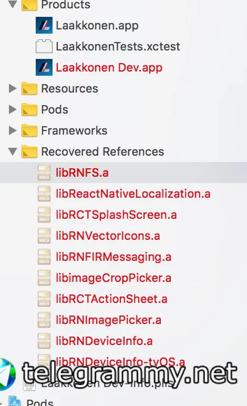Viewport: 247px width, 406px height.
Task: Select the libRNDeviceInfo.a file
Action: click(104, 341)
